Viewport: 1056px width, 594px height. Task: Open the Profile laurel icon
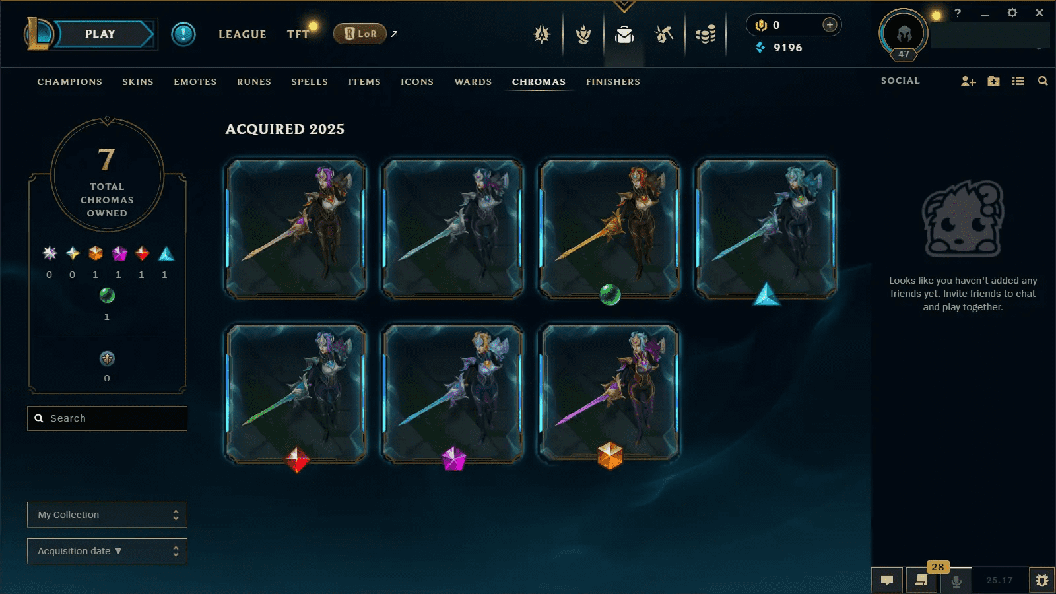click(x=583, y=34)
